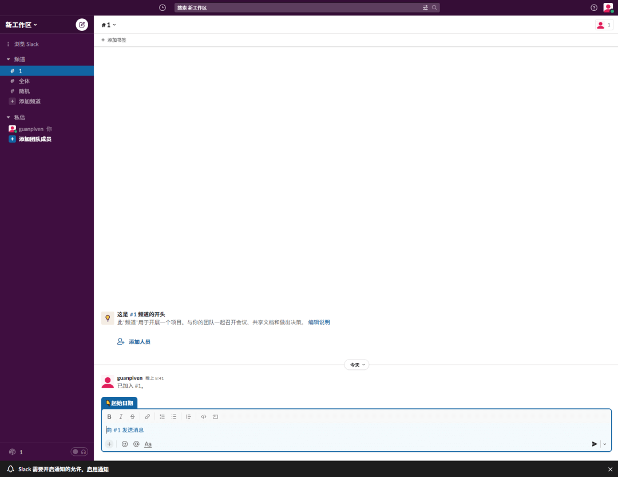Select channel # 1 in sidebar
This screenshot has width=618, height=477.
[47, 71]
